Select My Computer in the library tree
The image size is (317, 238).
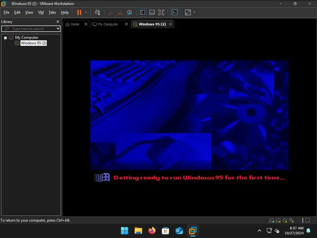[x=27, y=37]
